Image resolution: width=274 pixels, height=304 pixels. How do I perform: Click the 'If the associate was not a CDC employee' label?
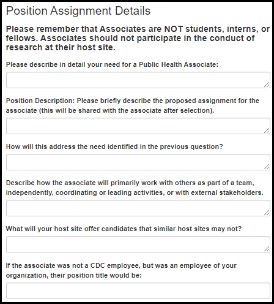121,270
